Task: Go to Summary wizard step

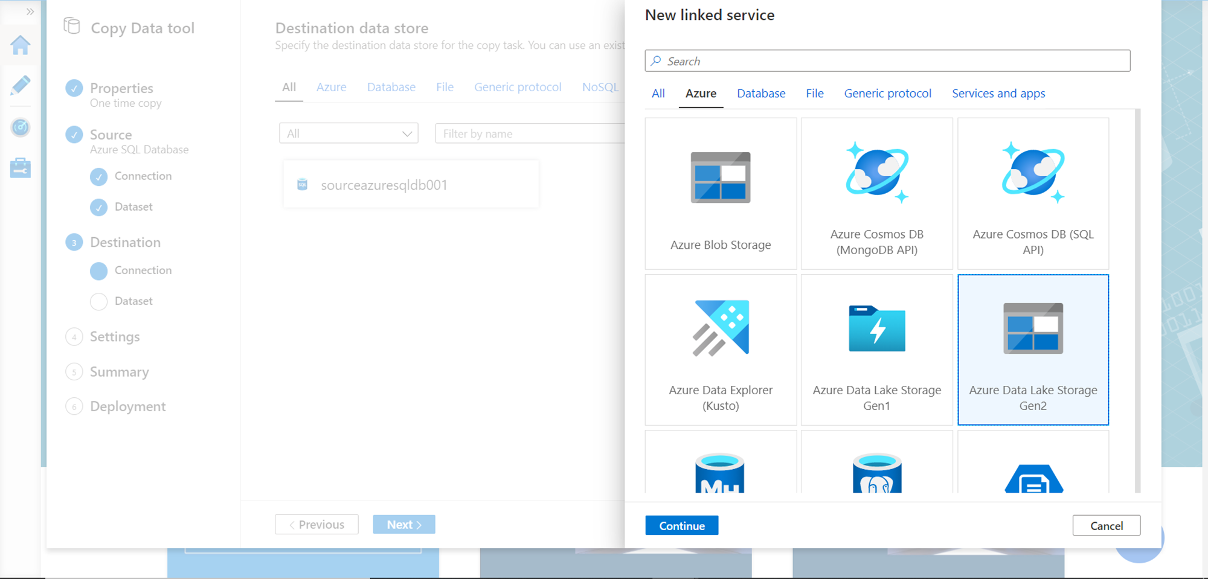Action: (x=119, y=372)
